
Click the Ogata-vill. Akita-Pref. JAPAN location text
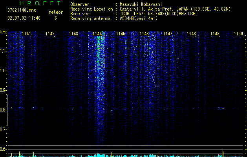click(175, 9)
